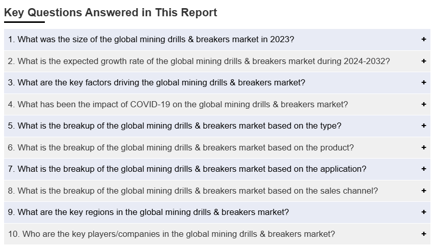The height and width of the screenshot is (247, 434).
Task: Expand plus icon for key players question
Action: tap(423, 234)
